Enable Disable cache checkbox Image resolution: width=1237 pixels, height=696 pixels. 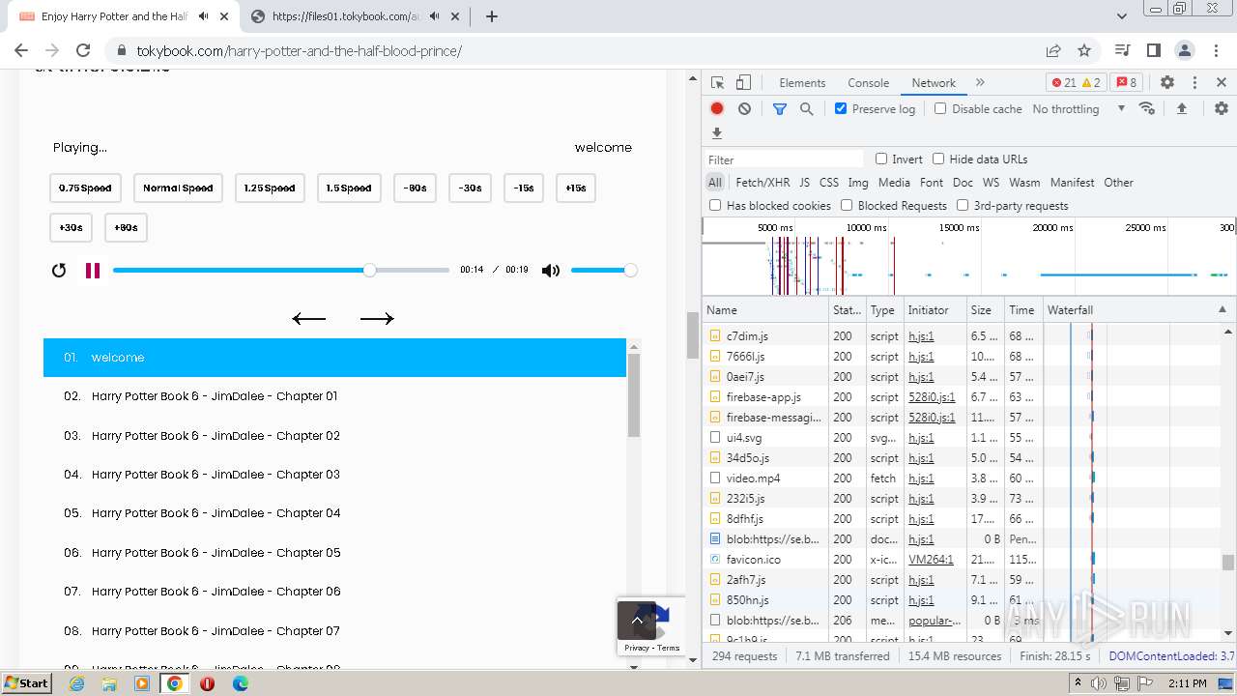pos(940,108)
